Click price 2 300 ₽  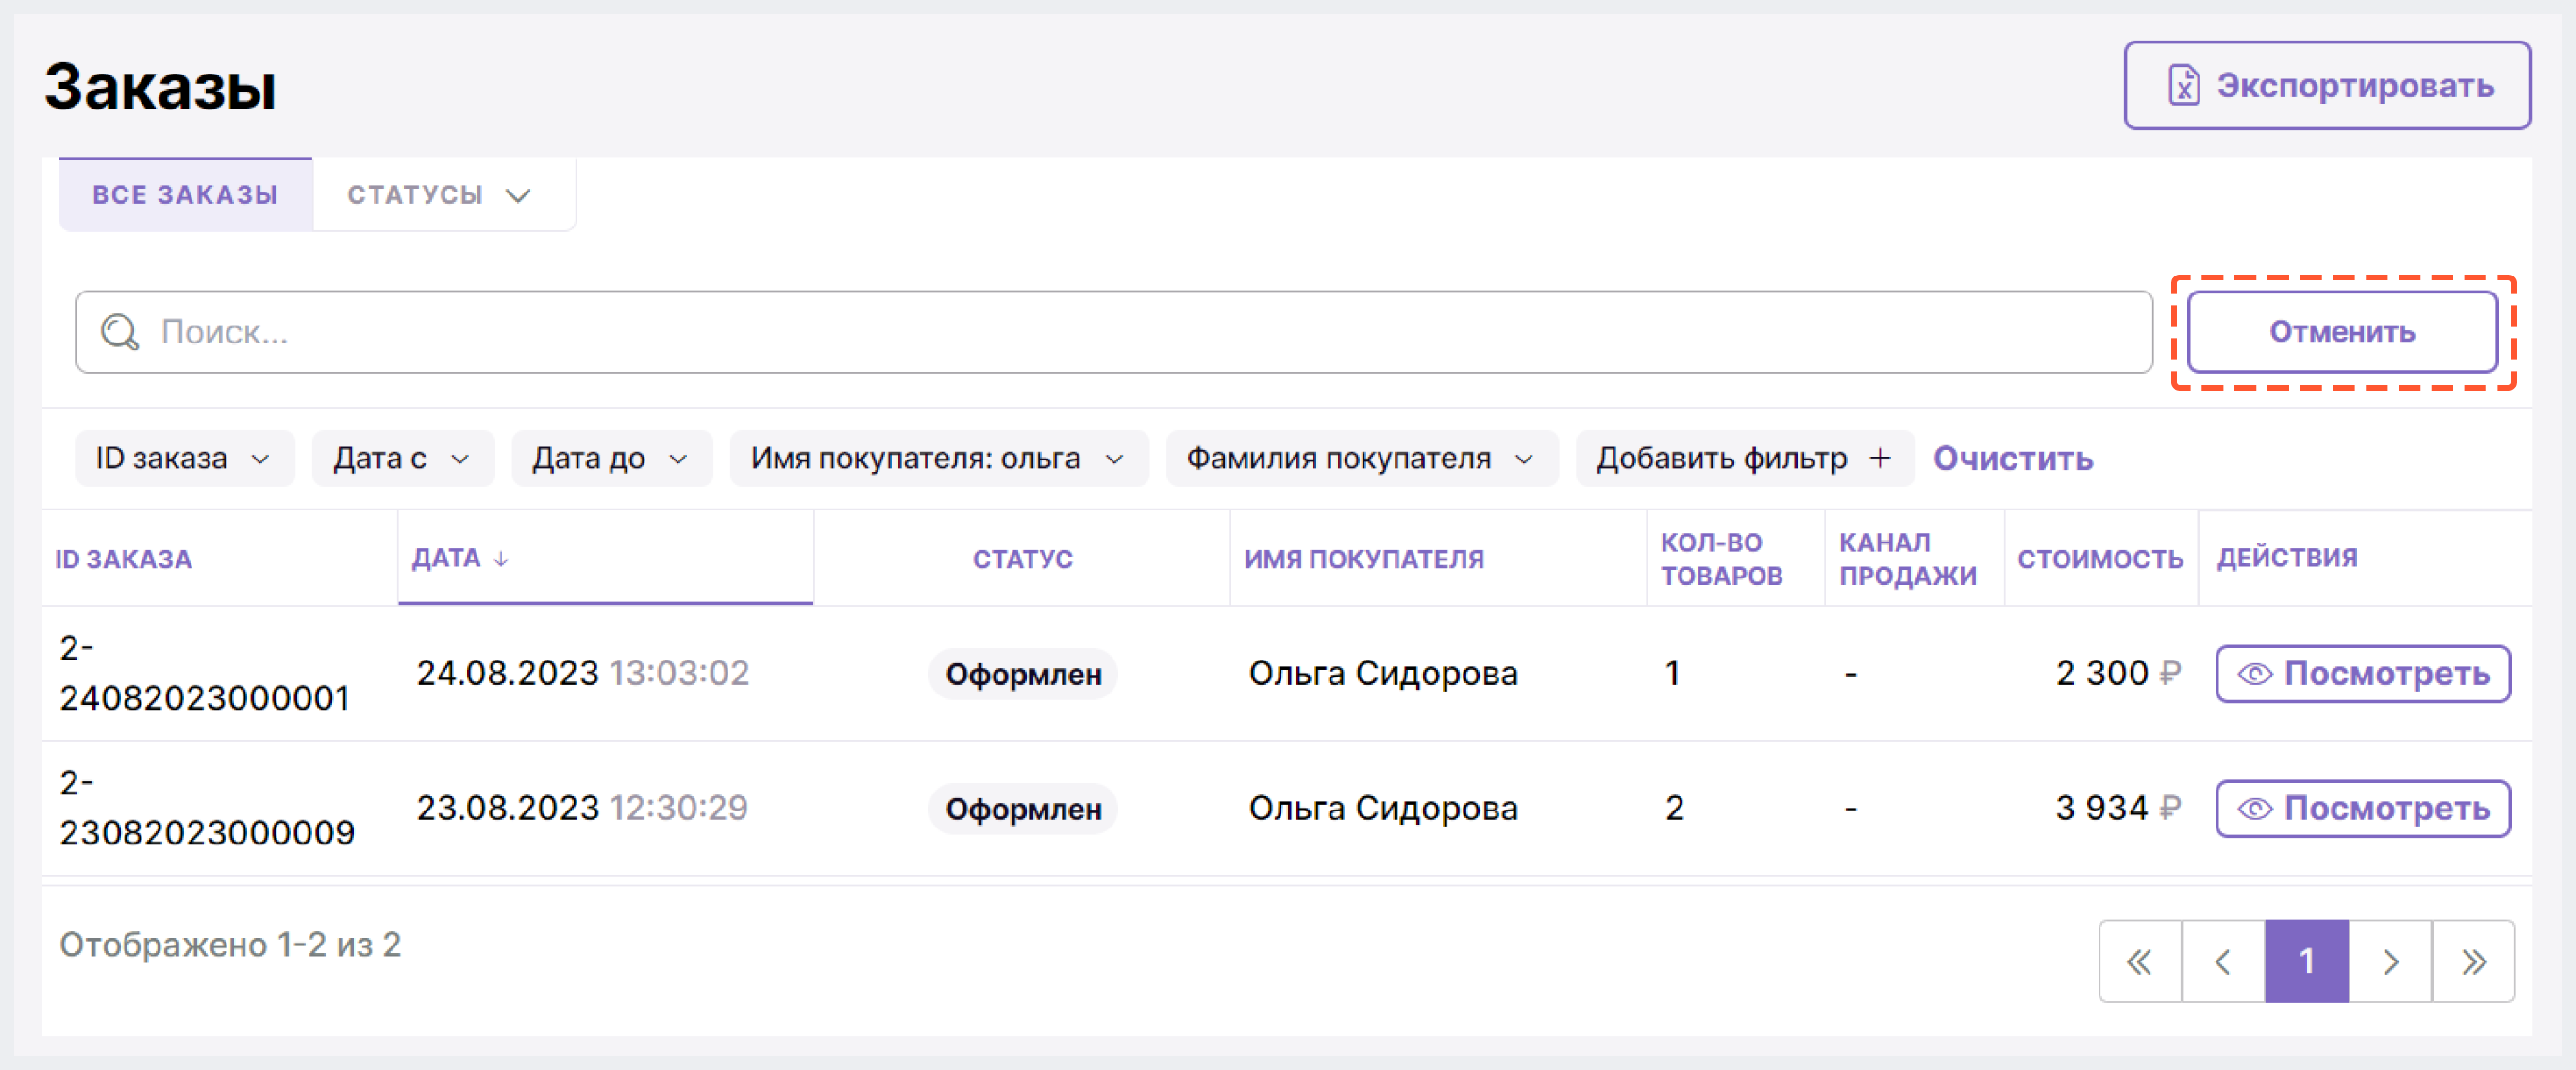(2118, 673)
